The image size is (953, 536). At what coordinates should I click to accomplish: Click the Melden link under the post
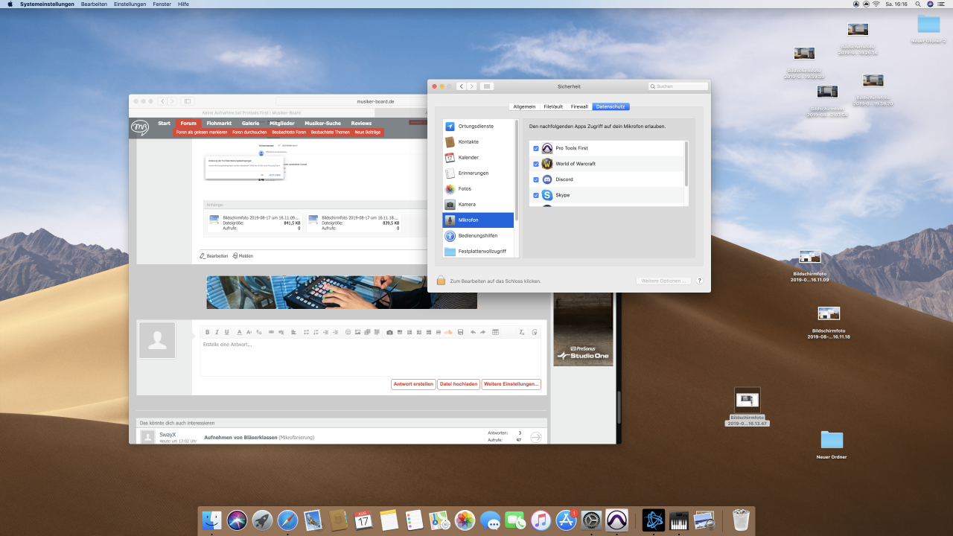coord(243,255)
